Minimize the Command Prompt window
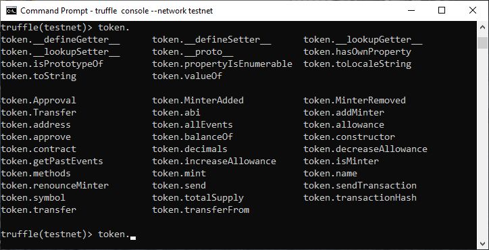 (x=411, y=11)
